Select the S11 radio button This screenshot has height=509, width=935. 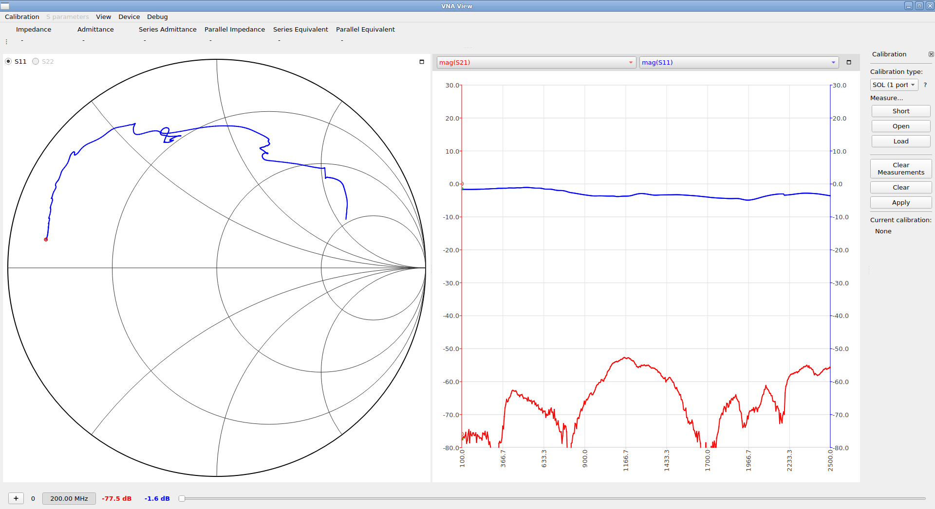click(8, 61)
